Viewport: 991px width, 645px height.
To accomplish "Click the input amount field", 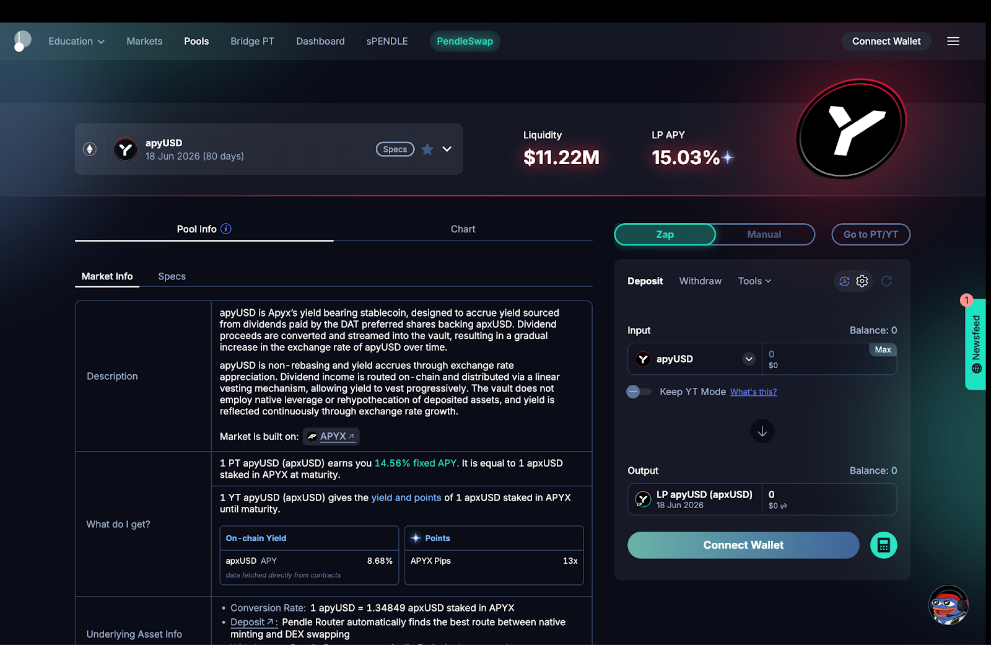I will click(x=829, y=359).
